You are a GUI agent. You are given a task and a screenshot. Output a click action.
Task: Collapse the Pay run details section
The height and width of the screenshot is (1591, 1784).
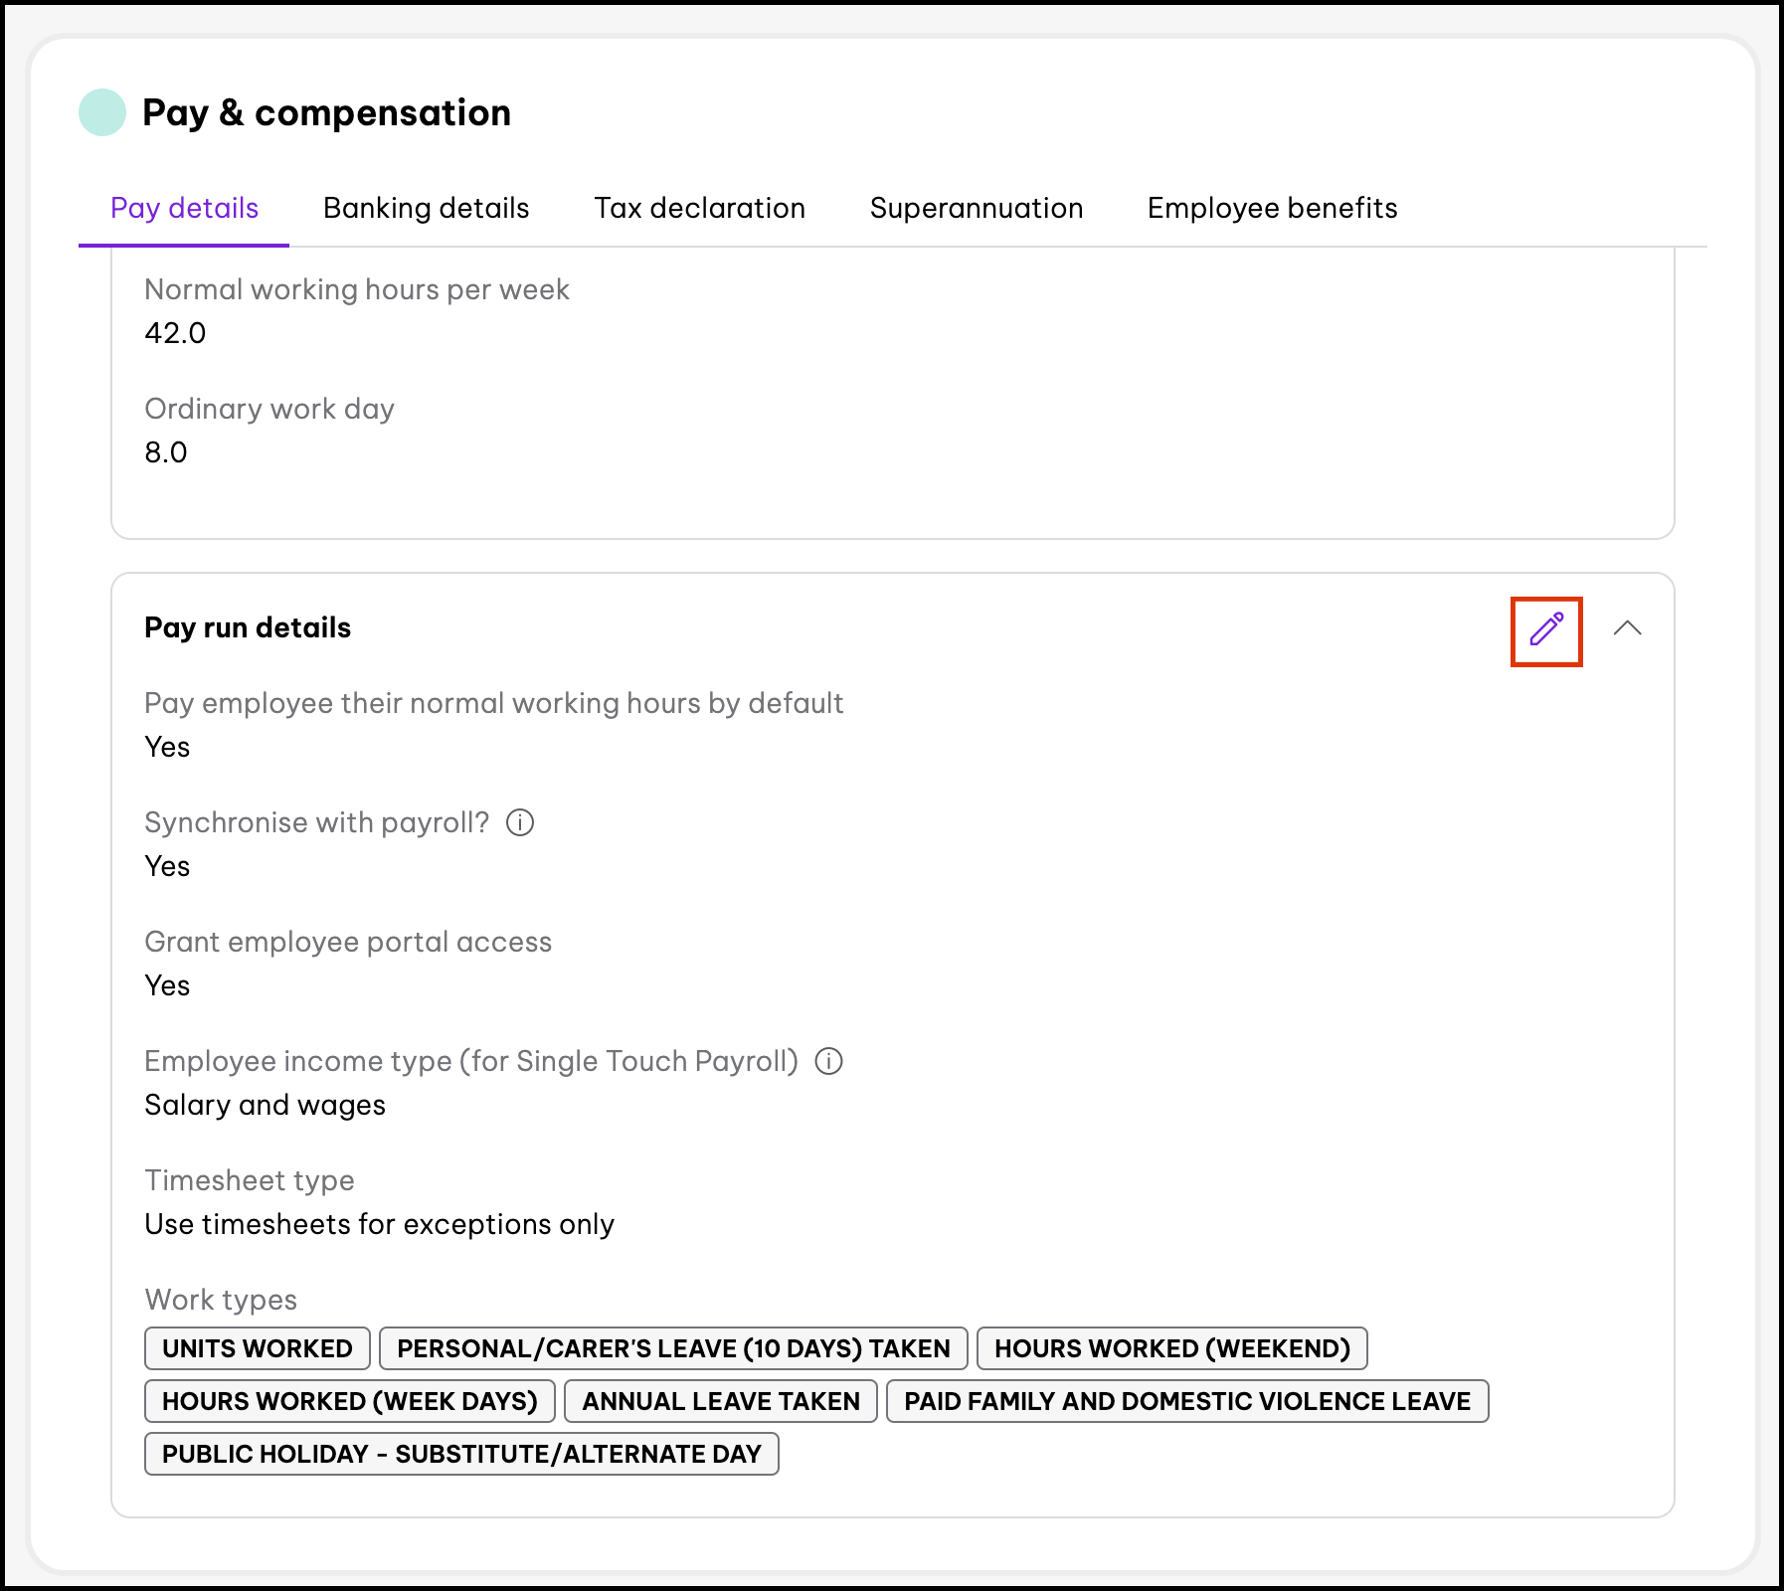coord(1627,628)
